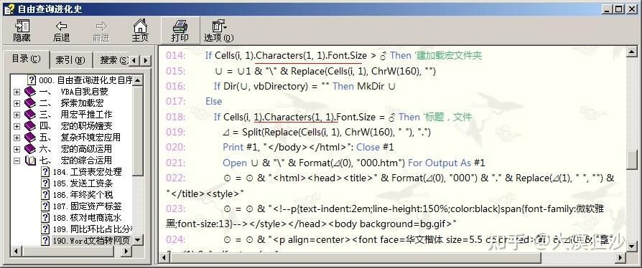The height and width of the screenshot is (268, 642).
Task: Click the topic icon for 190.Word文档转网页
Action: pos(45,240)
